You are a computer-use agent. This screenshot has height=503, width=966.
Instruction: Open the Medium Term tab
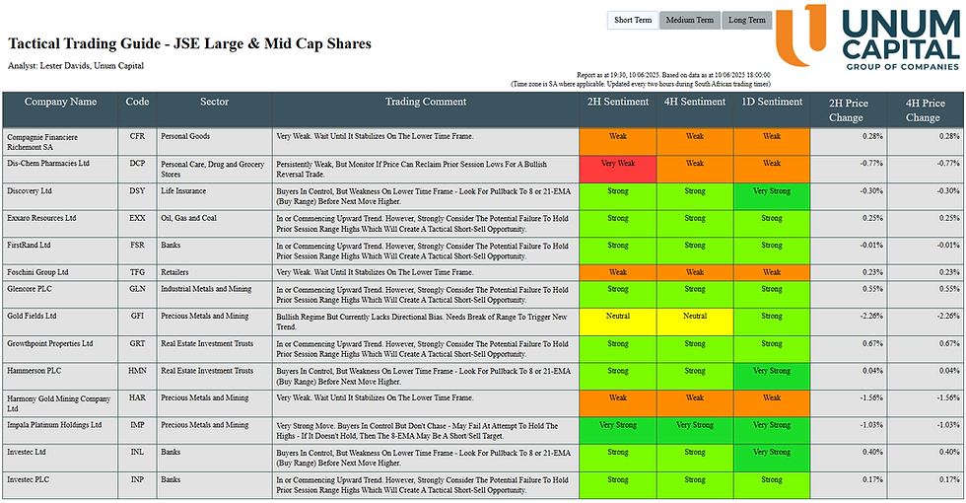689,21
